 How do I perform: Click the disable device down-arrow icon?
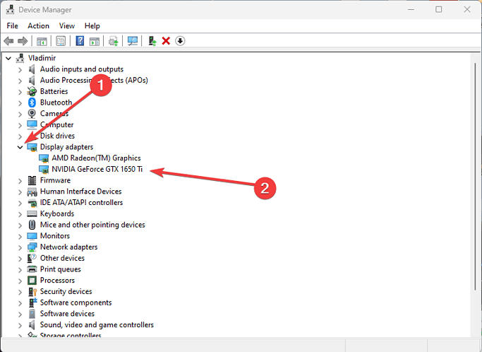coord(180,41)
